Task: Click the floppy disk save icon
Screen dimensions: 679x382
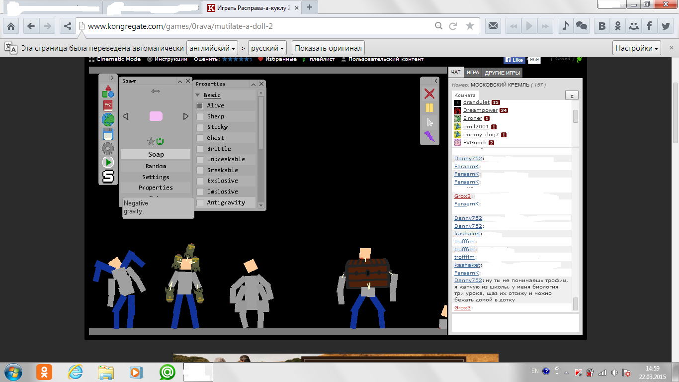Action: tap(108, 134)
